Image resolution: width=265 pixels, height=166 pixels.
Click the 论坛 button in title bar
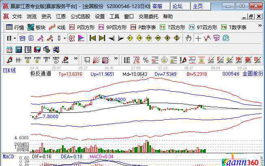coord(180,6)
